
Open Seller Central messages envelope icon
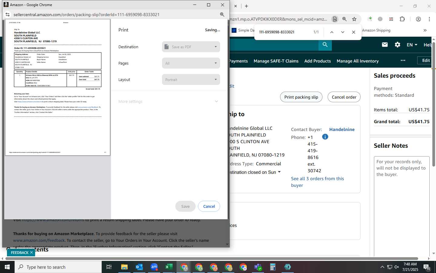(x=385, y=45)
